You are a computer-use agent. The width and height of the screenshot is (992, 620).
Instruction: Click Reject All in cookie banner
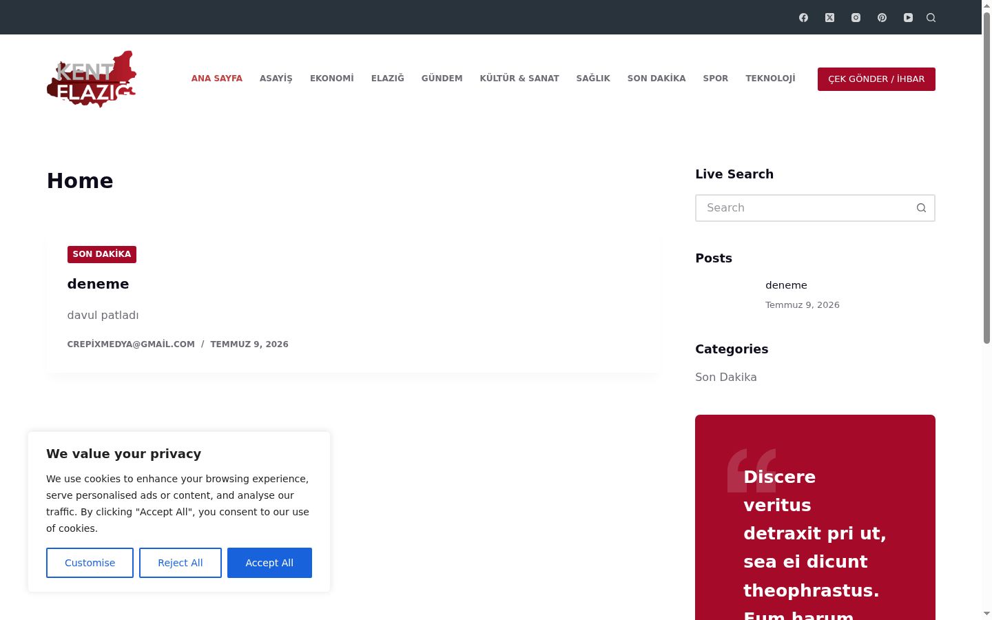(180, 563)
